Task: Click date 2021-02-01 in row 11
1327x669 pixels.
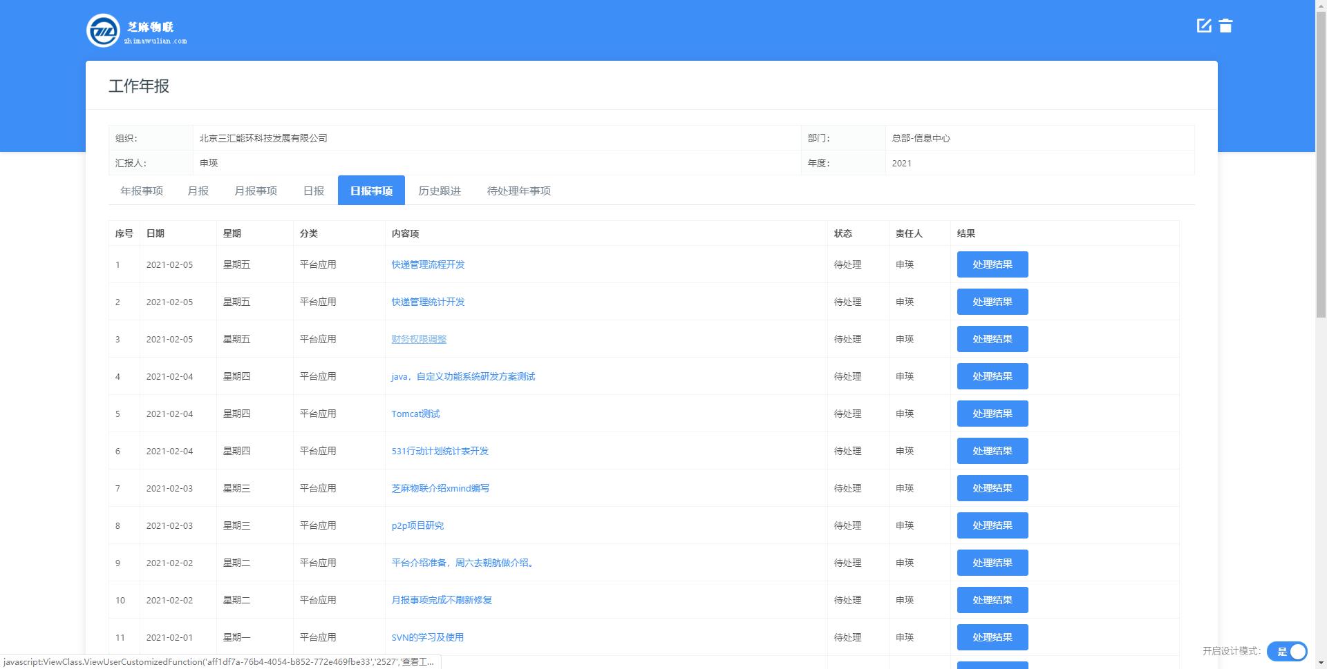Action: tap(169, 637)
